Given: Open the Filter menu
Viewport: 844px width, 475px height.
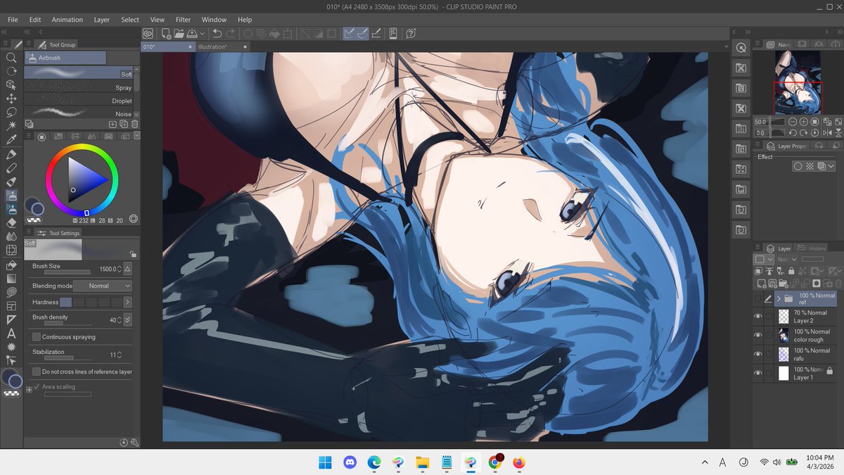Looking at the screenshot, I should (x=183, y=20).
